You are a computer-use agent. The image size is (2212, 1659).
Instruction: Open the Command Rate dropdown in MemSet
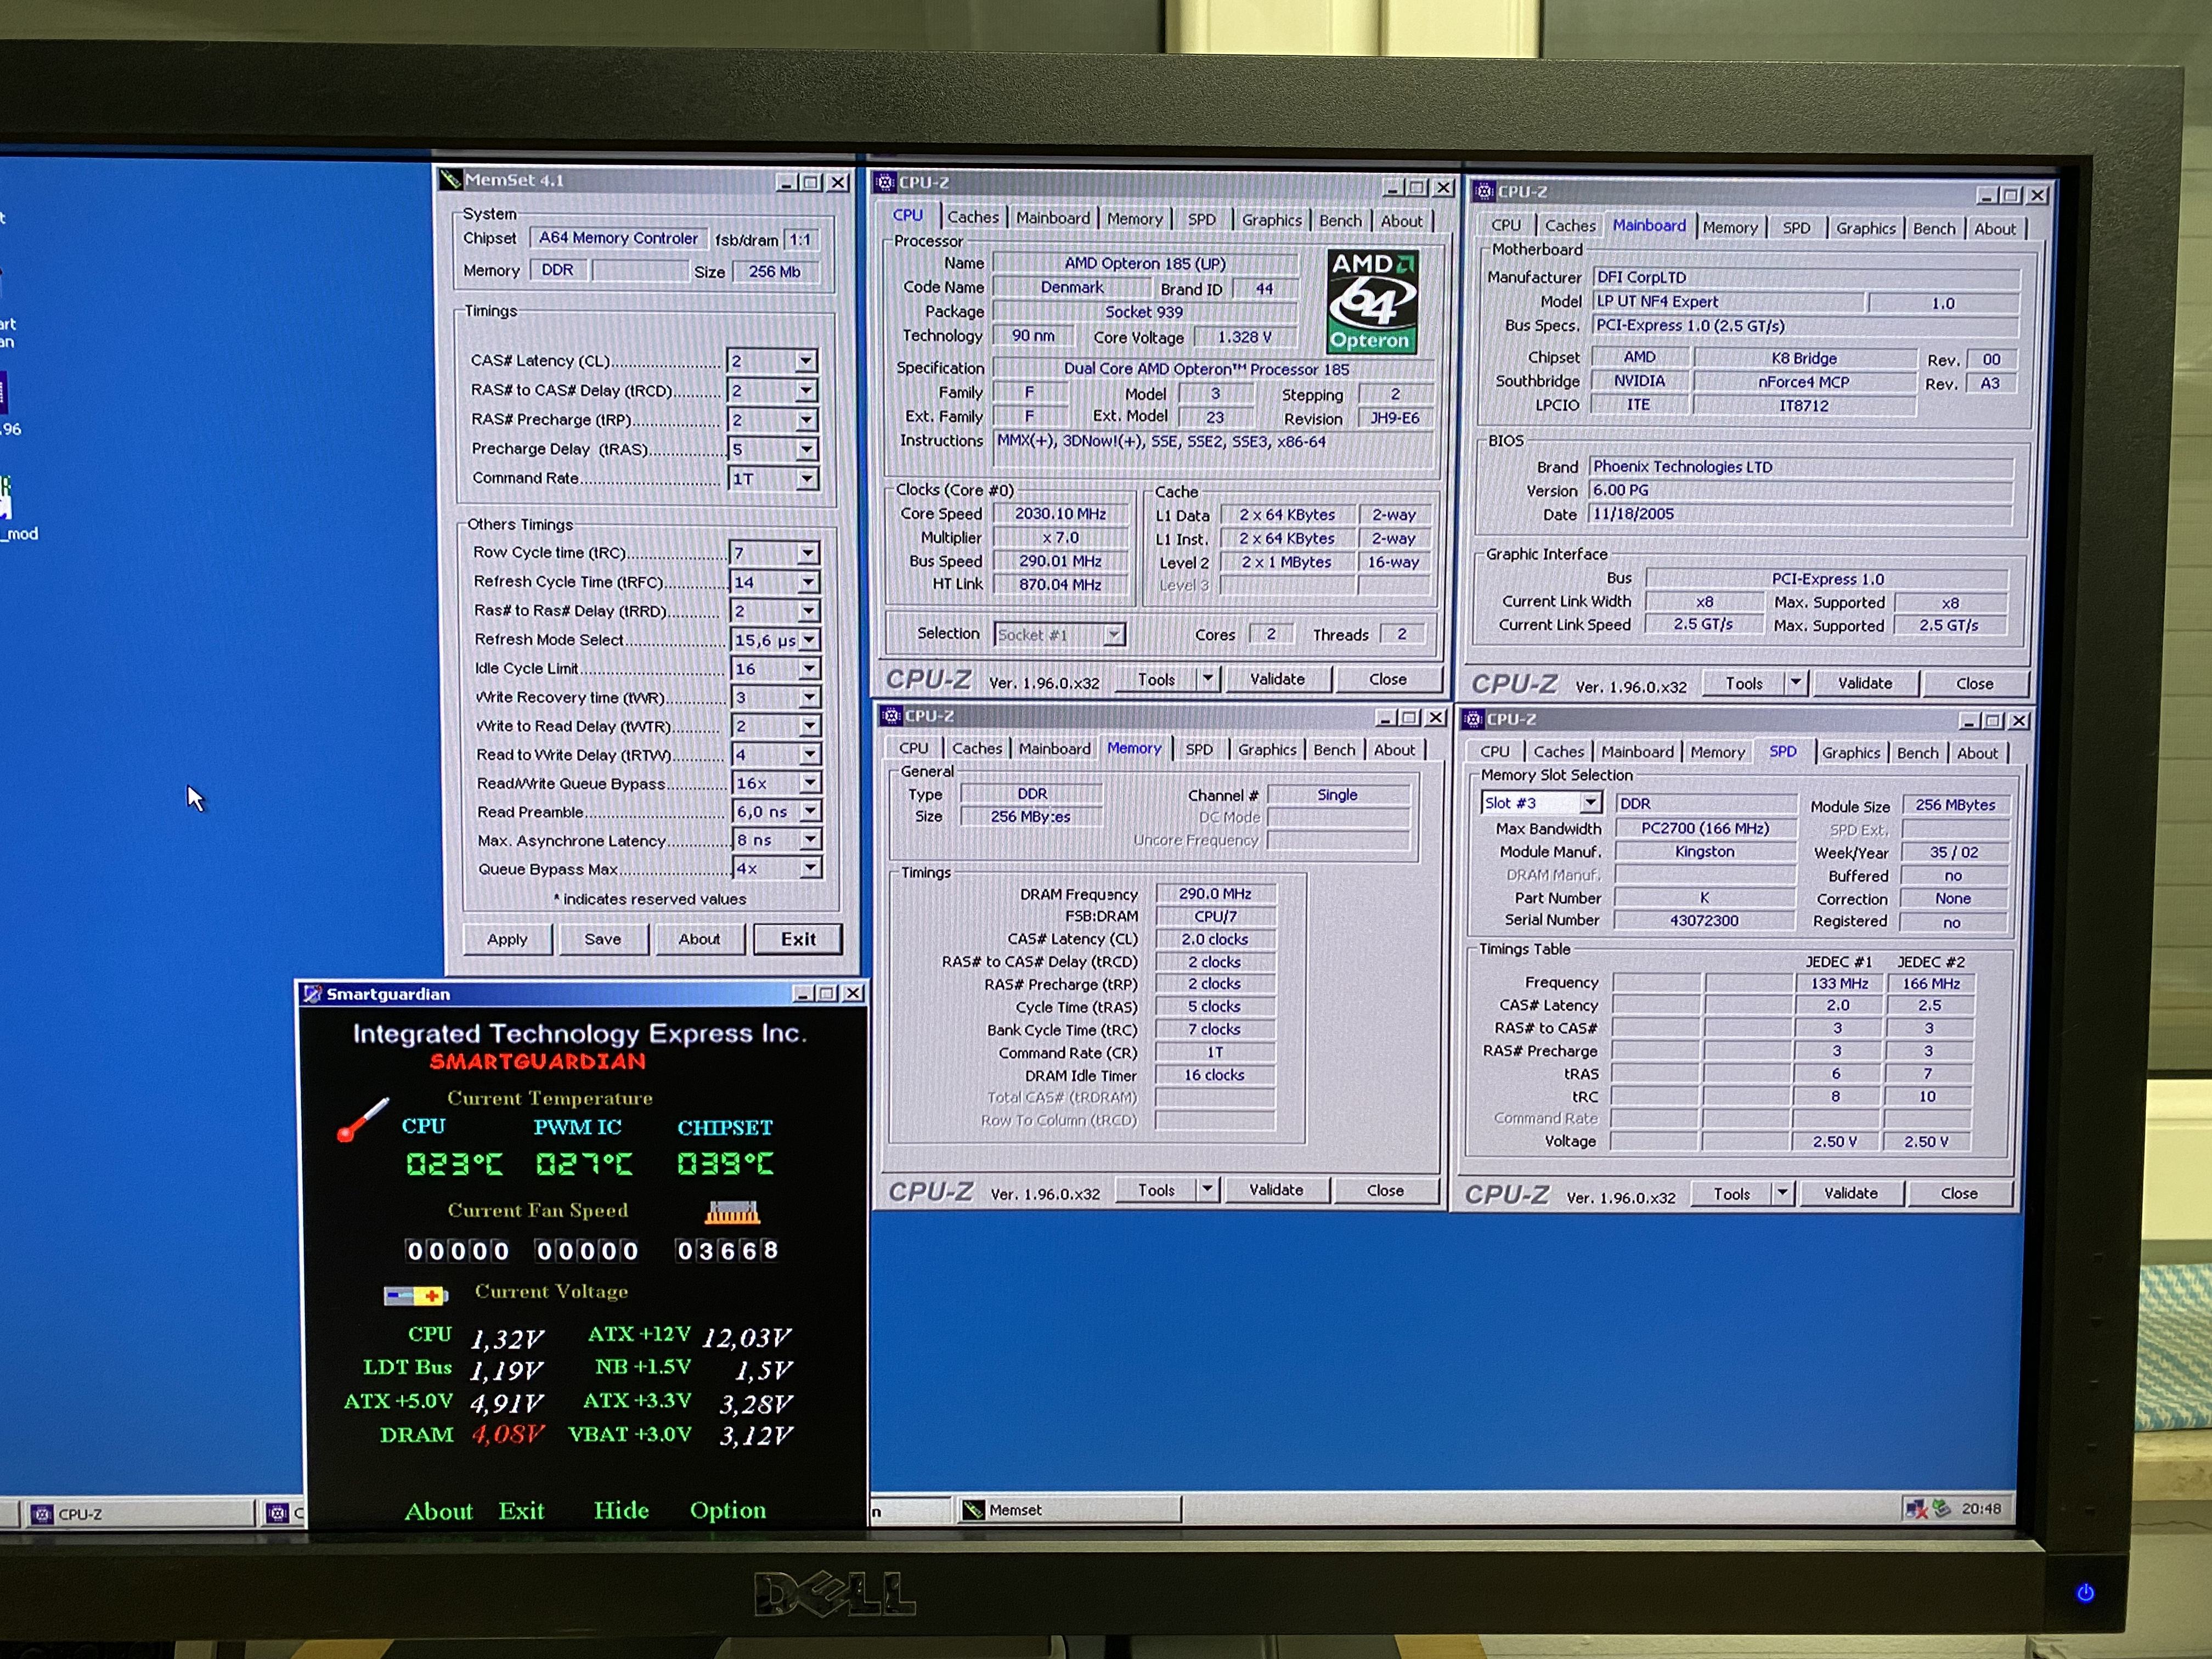coord(806,479)
